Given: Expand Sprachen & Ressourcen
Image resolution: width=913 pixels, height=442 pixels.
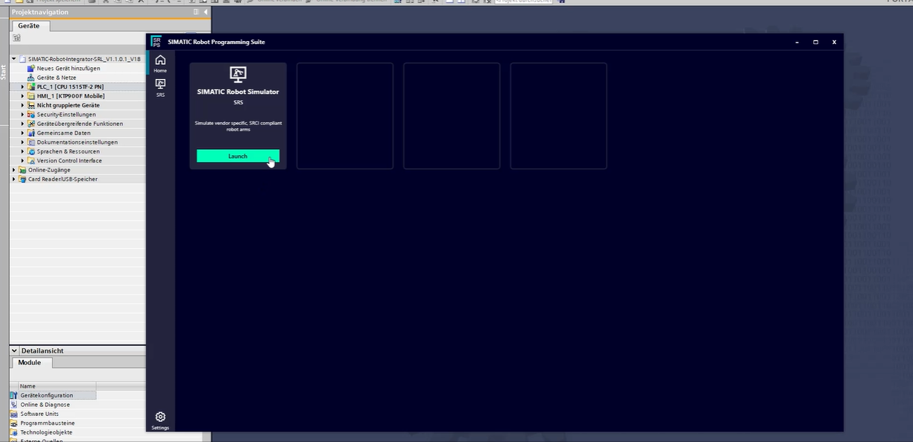Looking at the screenshot, I should point(22,151).
